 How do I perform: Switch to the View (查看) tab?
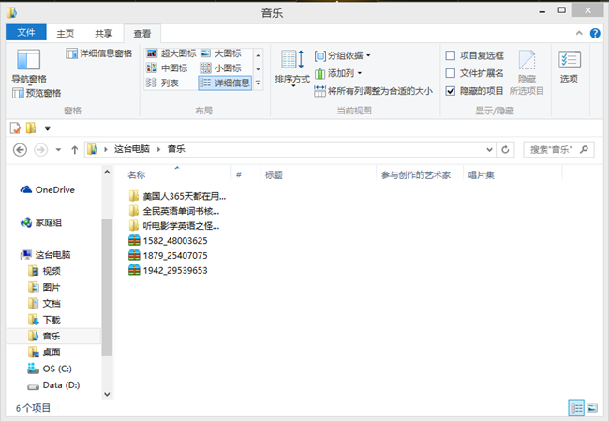(142, 34)
